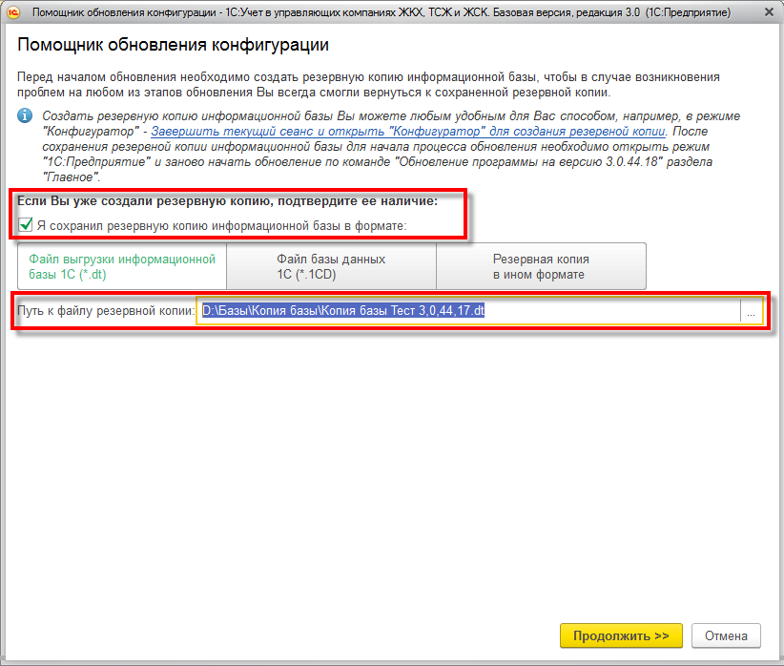Viewport: 784px width, 666px height.
Task: Click the 'Продолжить >>' button
Action: [621, 635]
